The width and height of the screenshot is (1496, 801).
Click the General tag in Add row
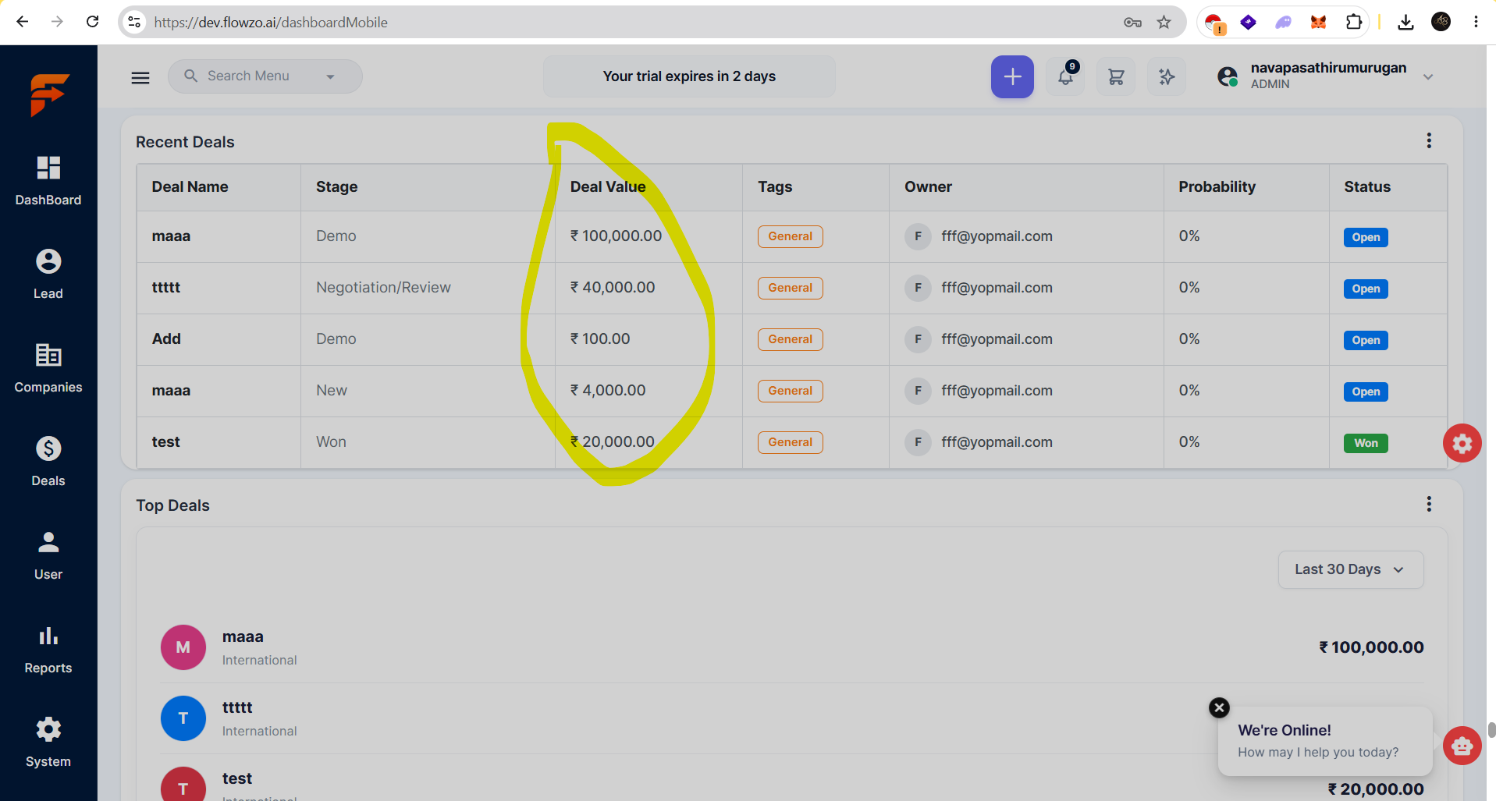tap(790, 339)
